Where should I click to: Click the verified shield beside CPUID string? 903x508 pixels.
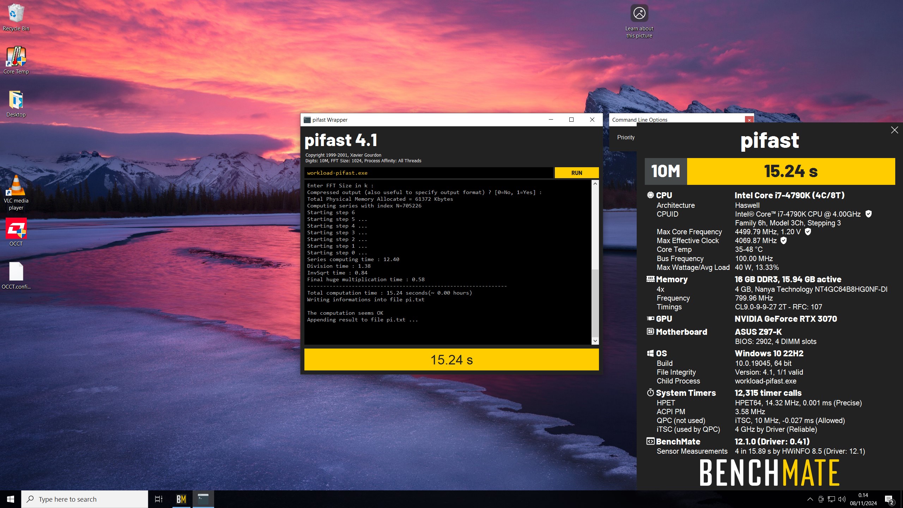[869, 214]
